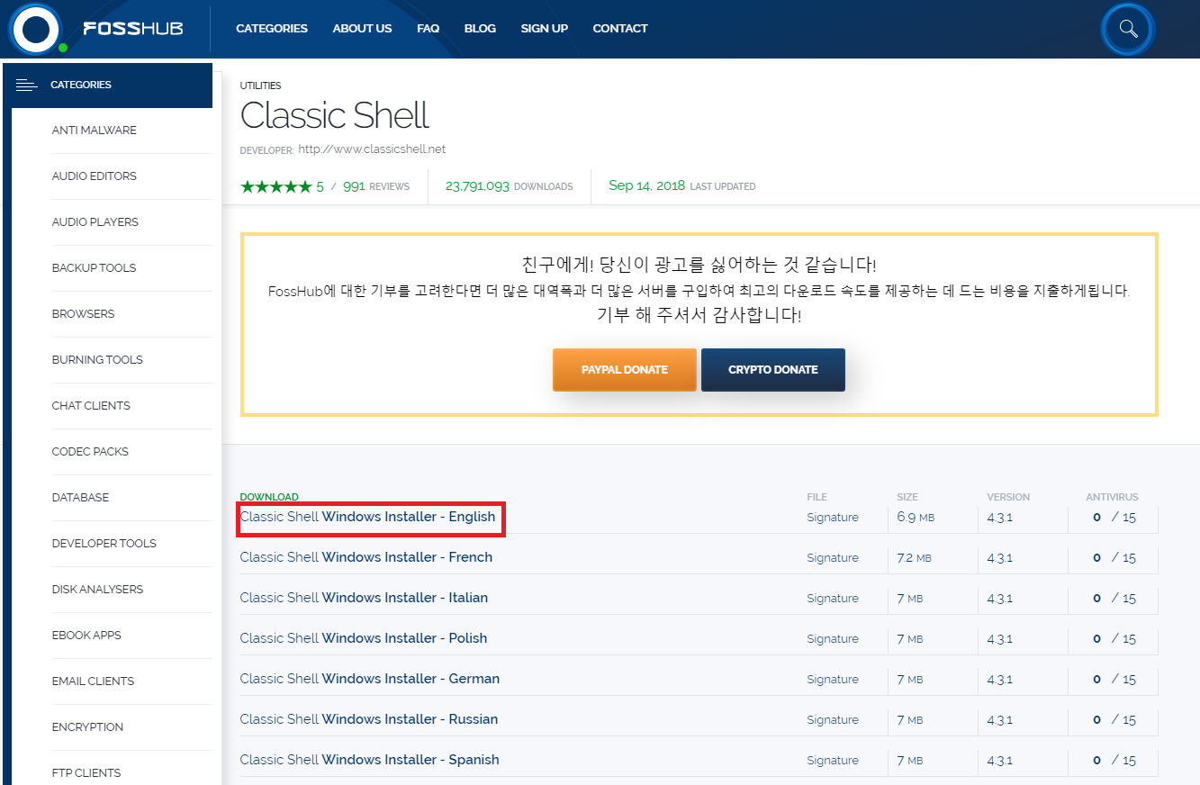Open the search magnifier icon

[x=1128, y=29]
